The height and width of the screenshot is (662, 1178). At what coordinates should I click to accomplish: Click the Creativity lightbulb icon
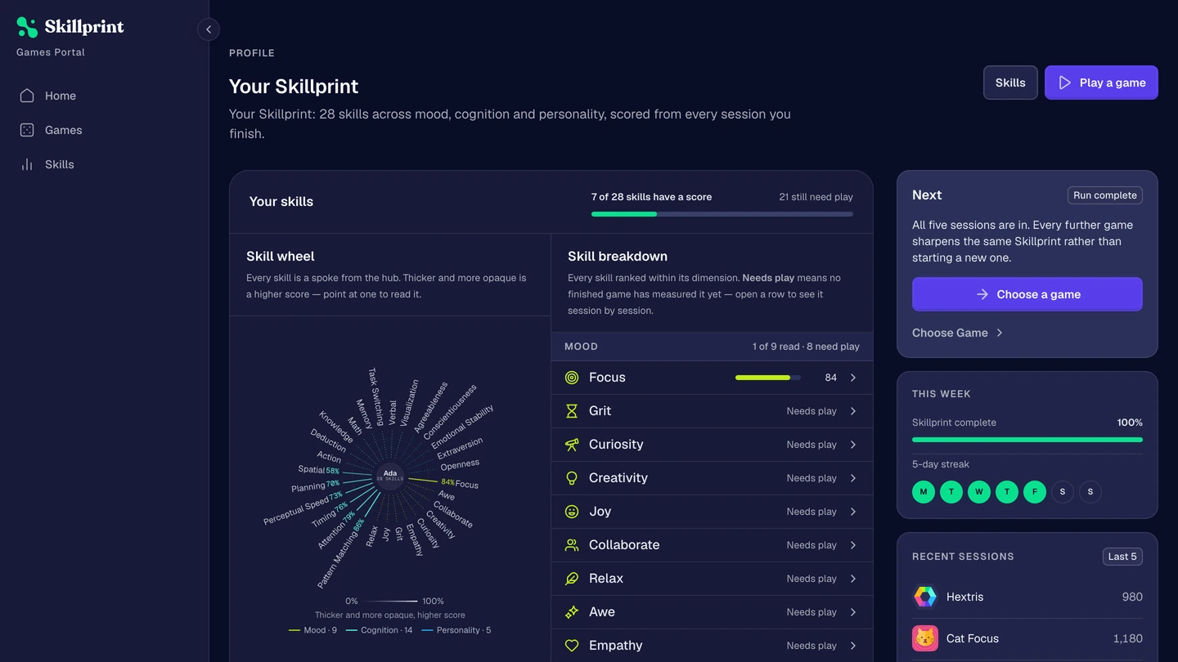pos(572,478)
